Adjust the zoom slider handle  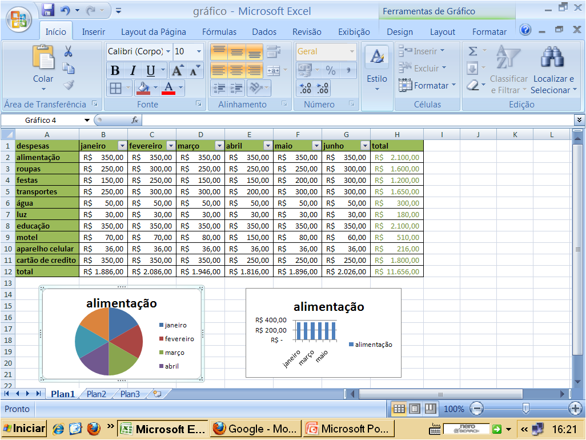point(526,408)
